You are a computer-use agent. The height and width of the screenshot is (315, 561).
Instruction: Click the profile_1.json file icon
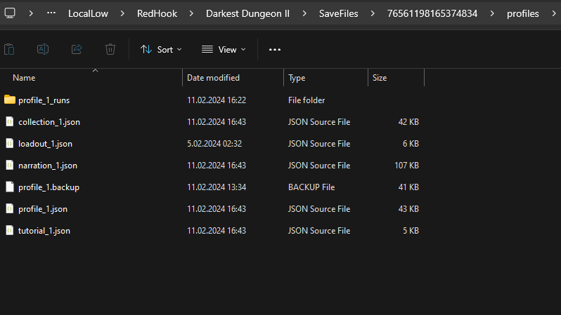(10, 209)
